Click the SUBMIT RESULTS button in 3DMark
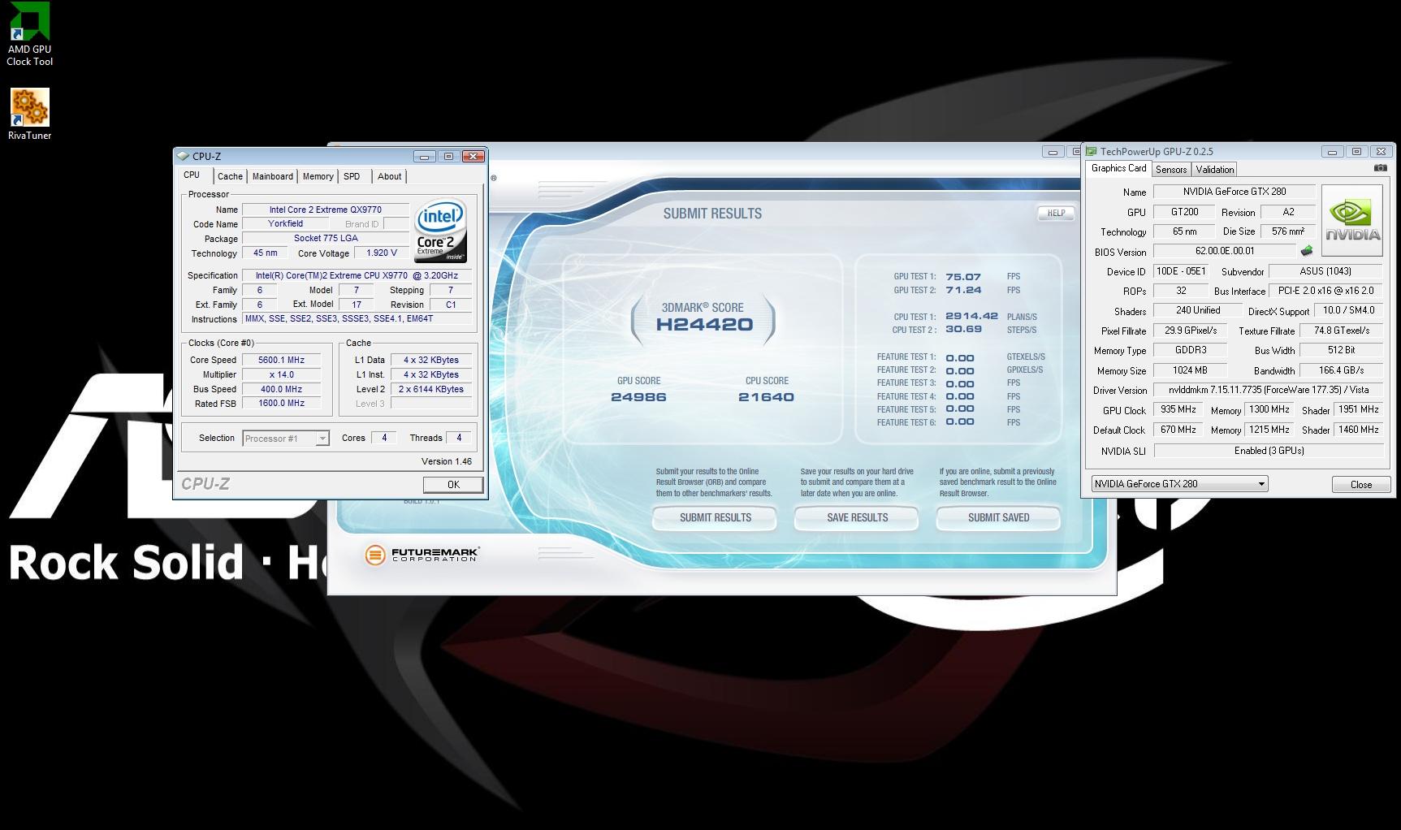Image resolution: width=1401 pixels, height=830 pixels. pos(715,517)
